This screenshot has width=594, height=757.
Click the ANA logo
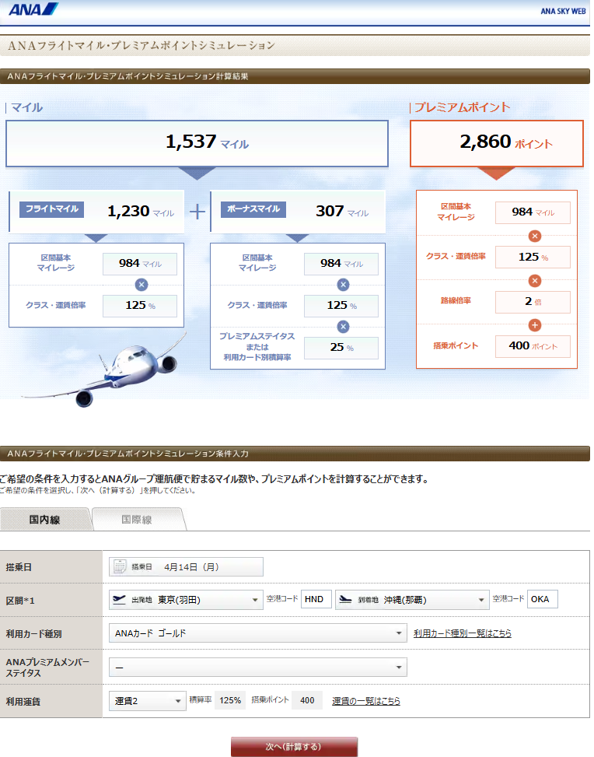33,9
